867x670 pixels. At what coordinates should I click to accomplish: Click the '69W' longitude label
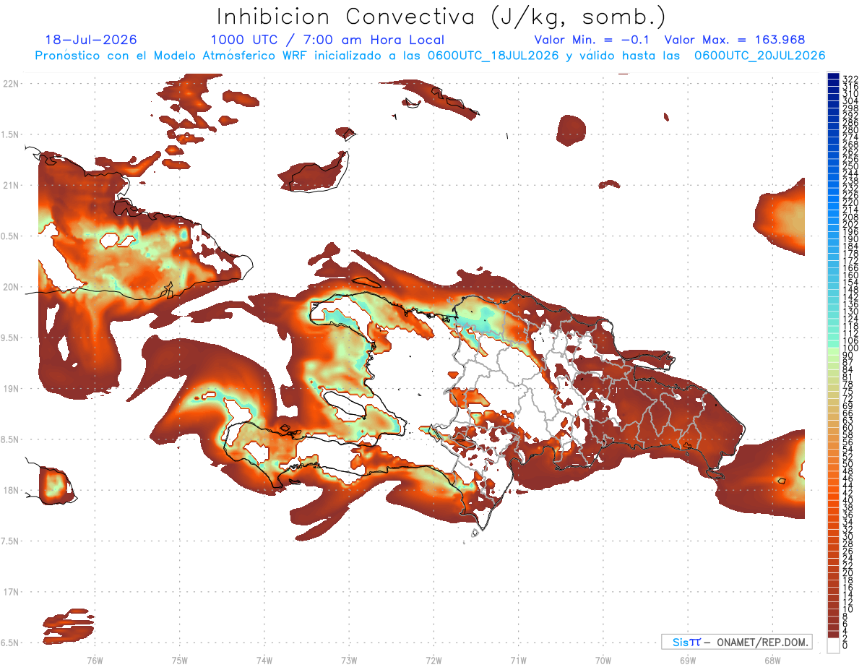tap(688, 660)
